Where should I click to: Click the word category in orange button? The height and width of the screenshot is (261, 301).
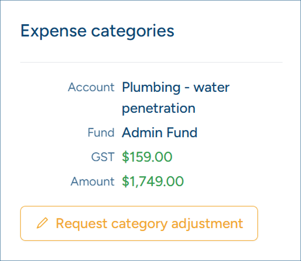coord(139,224)
